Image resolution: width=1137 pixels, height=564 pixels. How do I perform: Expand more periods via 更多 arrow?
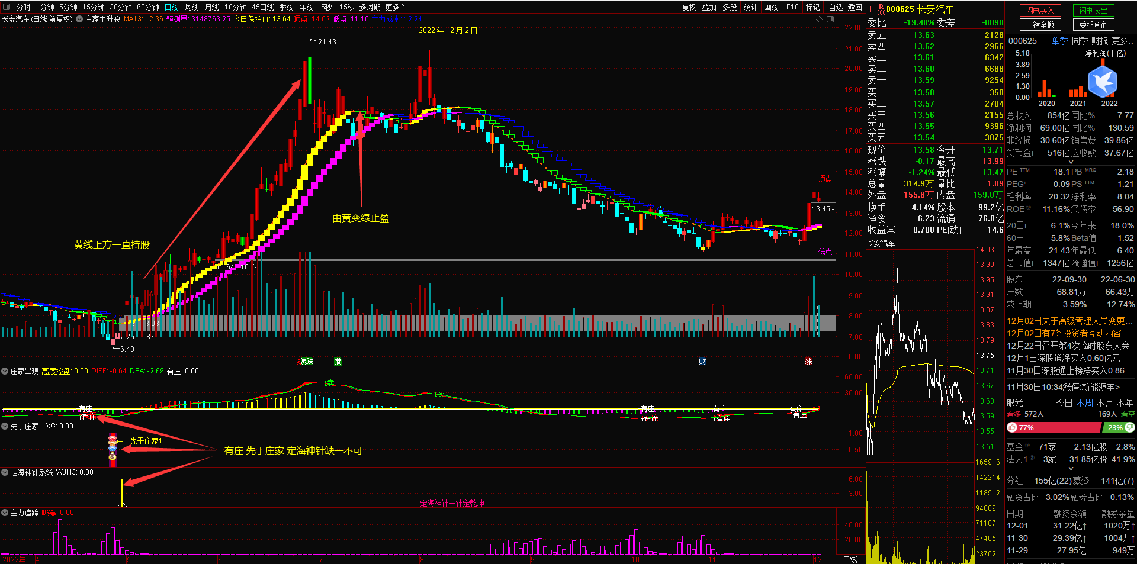(395, 7)
